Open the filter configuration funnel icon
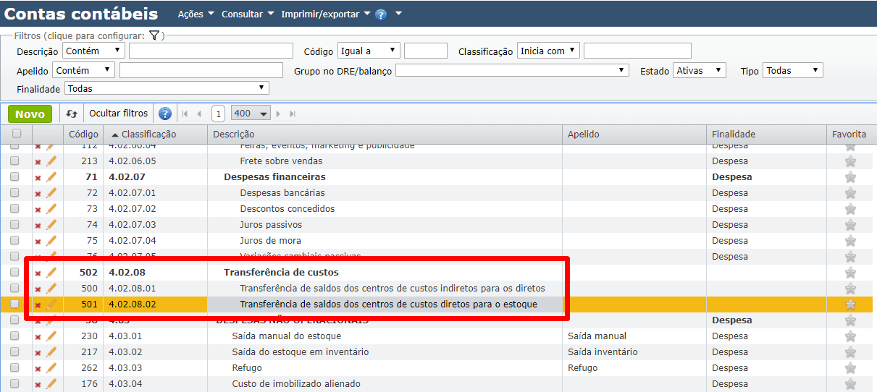877x392 pixels. tap(154, 35)
